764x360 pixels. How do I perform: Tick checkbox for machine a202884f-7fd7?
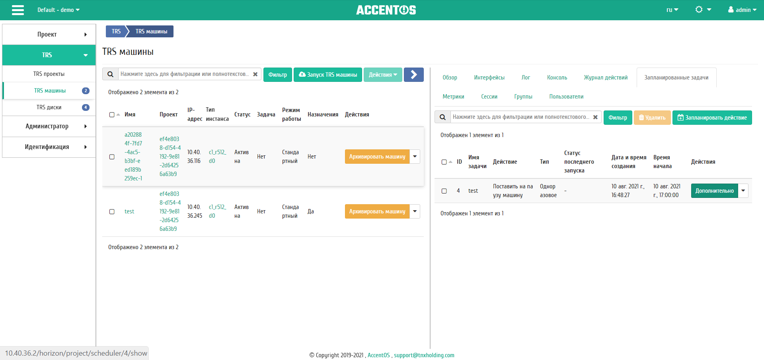[x=112, y=157]
